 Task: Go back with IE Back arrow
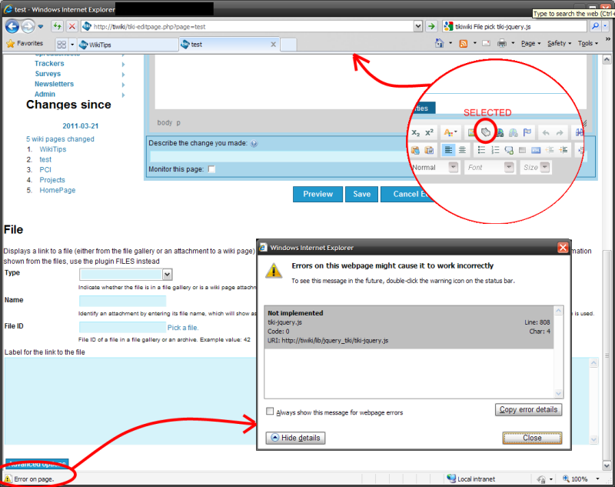click(x=12, y=26)
